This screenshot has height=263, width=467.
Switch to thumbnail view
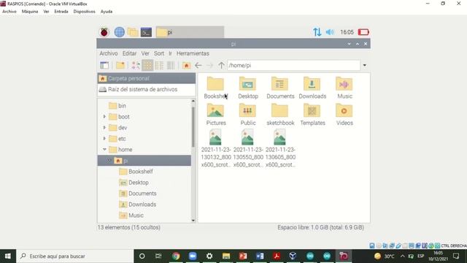[x=136, y=65]
